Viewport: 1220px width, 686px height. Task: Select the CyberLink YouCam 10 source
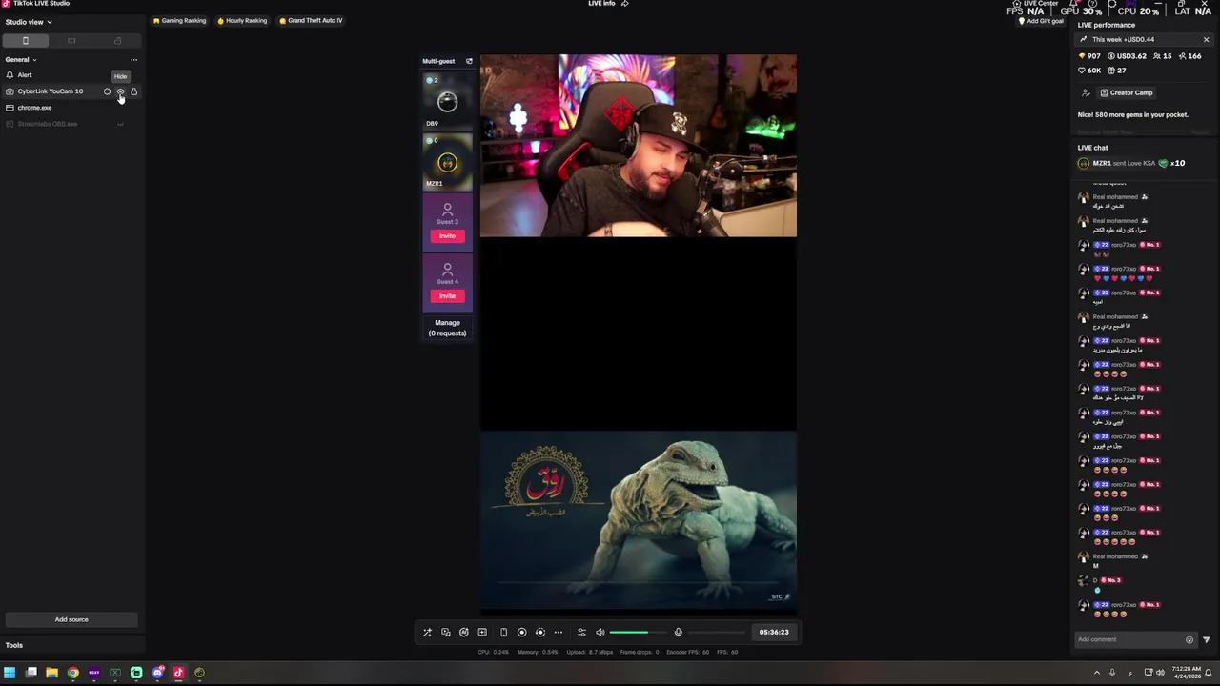[x=51, y=91]
